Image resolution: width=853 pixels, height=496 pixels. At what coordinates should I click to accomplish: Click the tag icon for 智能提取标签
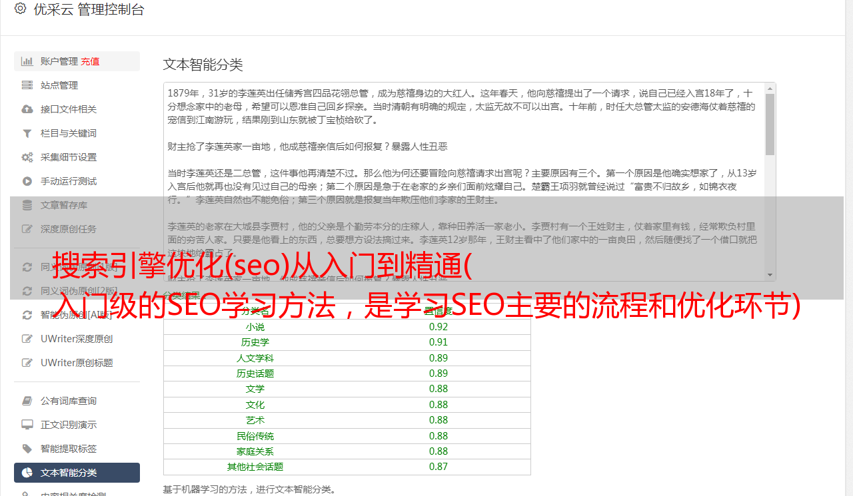(x=27, y=449)
